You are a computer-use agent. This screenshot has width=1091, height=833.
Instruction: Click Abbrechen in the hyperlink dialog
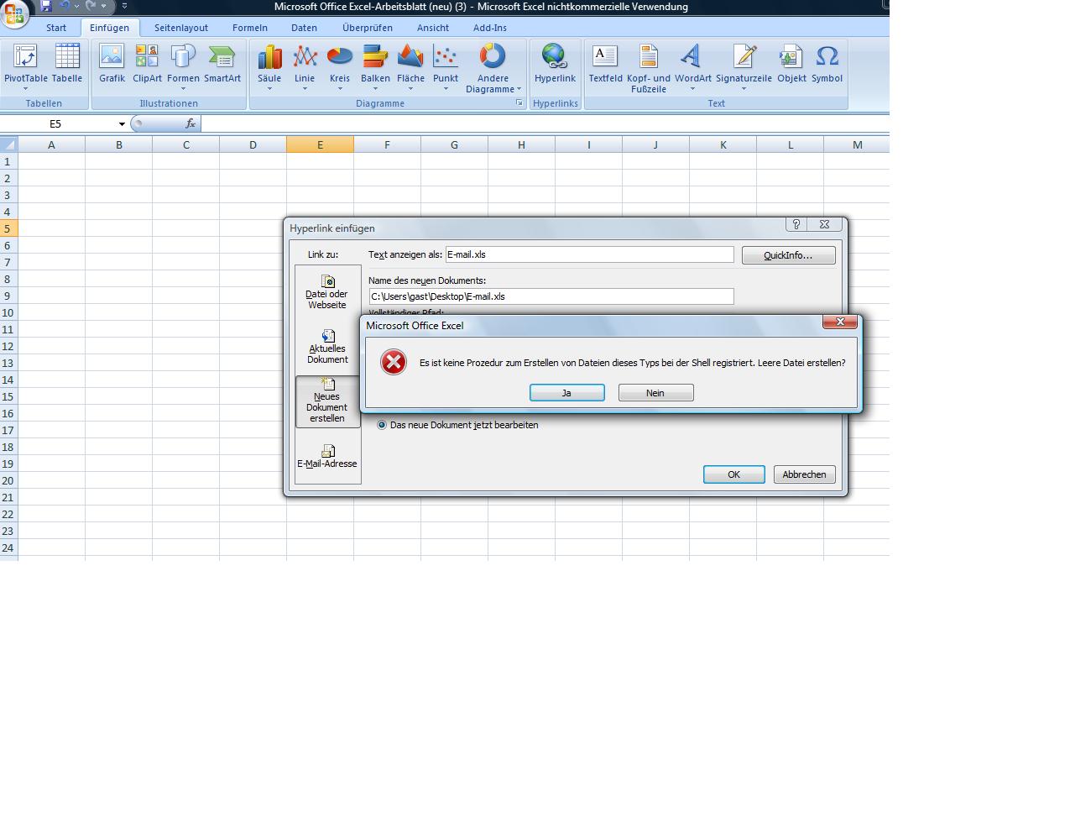pyautogui.click(x=804, y=474)
